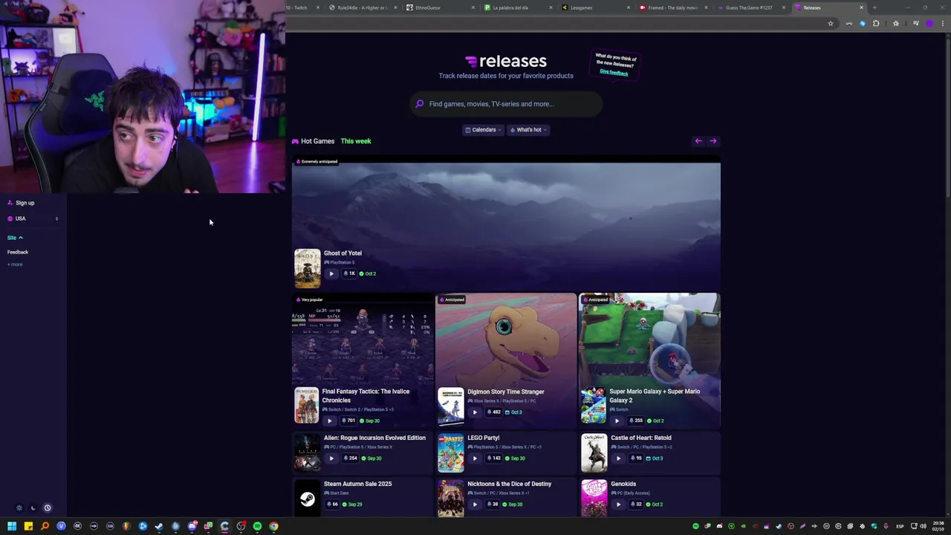Open the Steam Autumn Sale 2025 link
The height and width of the screenshot is (535, 951).
[x=357, y=484]
